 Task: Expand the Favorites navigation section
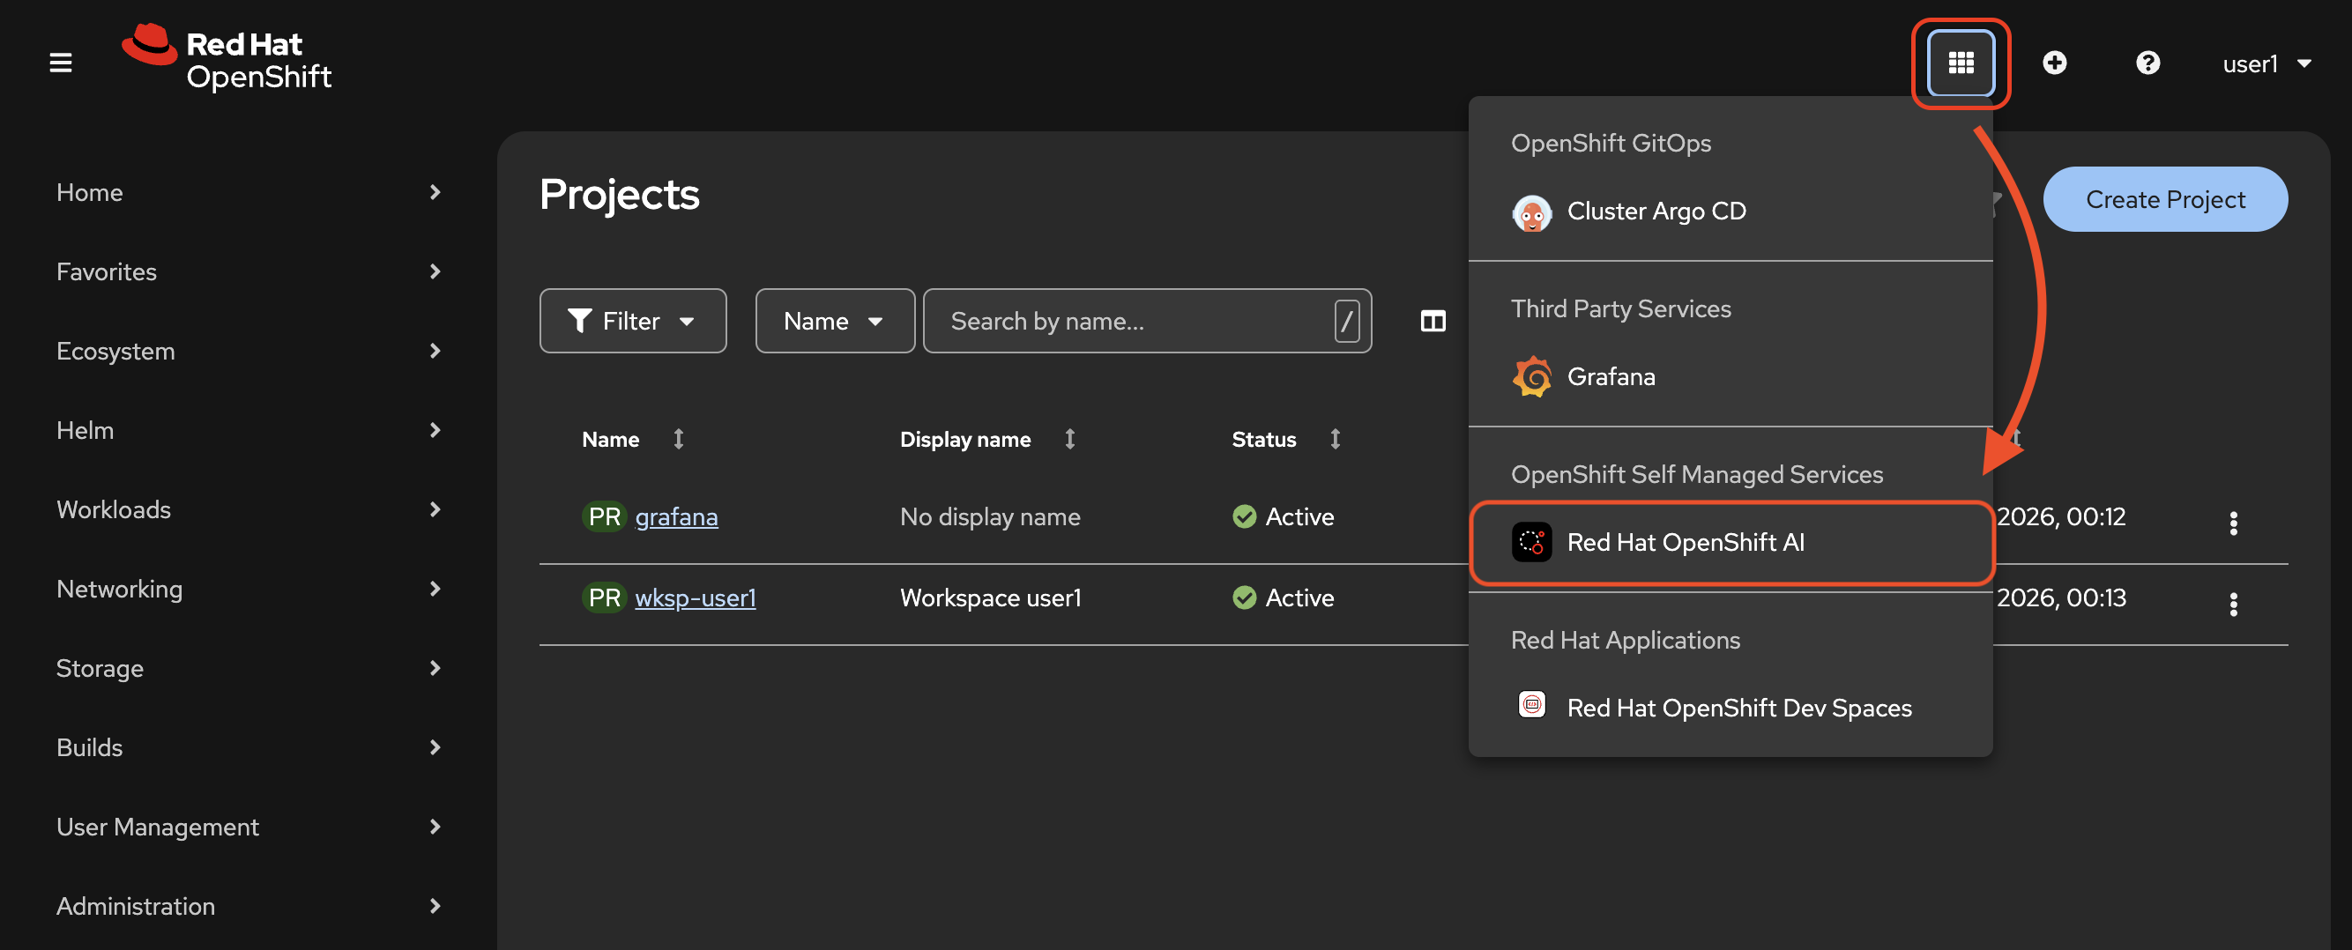click(x=248, y=272)
